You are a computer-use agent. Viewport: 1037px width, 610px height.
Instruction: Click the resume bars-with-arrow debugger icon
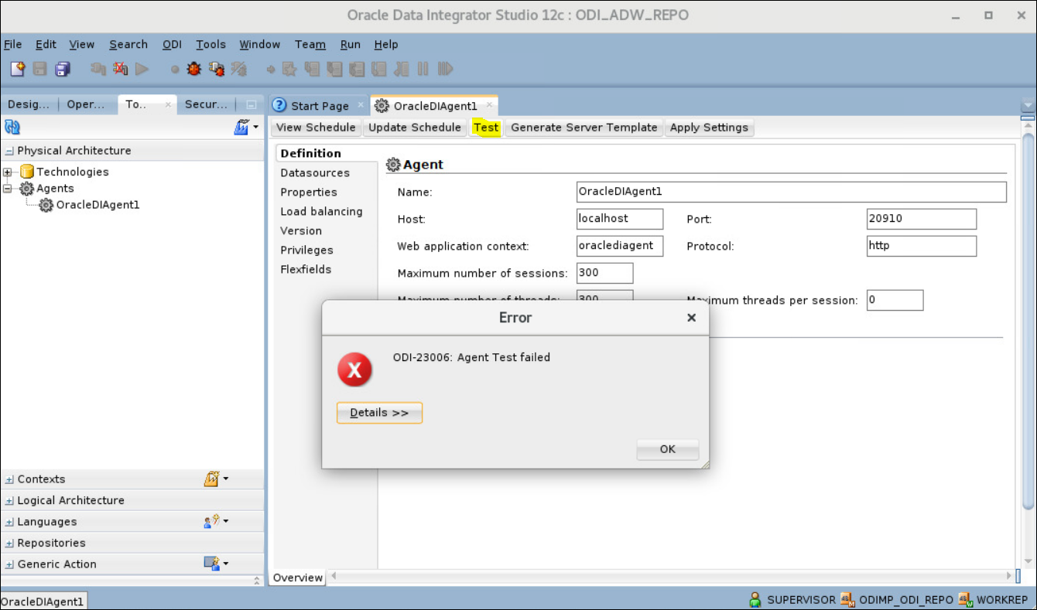(x=445, y=69)
